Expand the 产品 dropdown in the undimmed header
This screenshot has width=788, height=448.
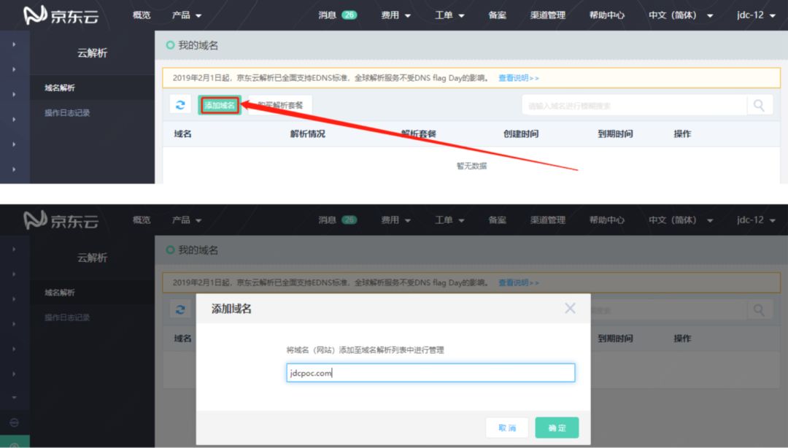click(187, 15)
